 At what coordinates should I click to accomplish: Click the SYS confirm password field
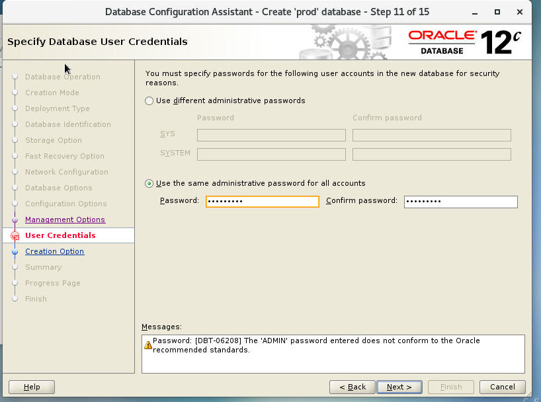click(x=432, y=135)
